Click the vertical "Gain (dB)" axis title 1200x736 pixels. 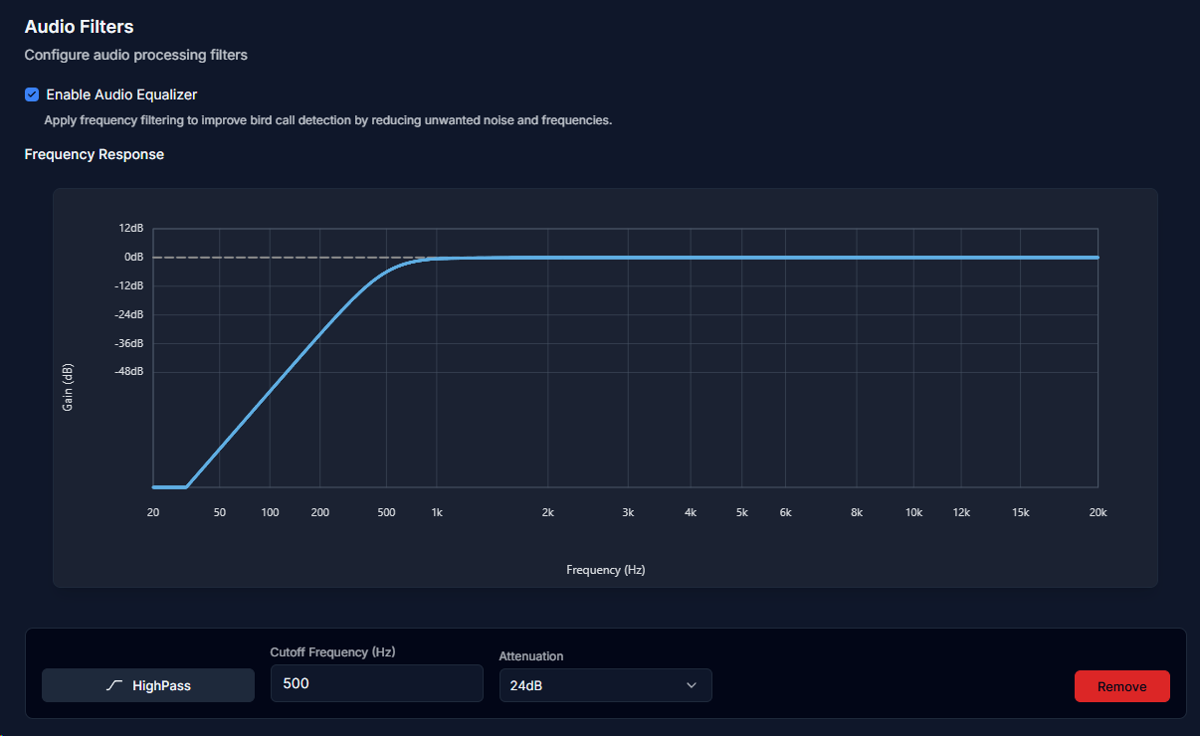tap(68, 387)
